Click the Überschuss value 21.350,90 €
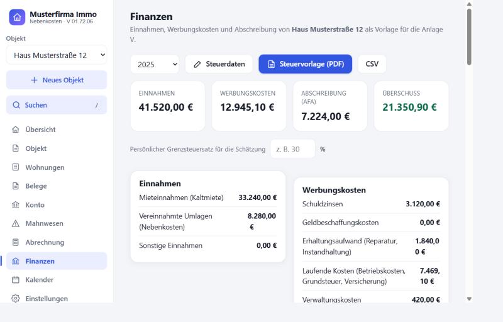This screenshot has width=503, height=322. pos(409,107)
